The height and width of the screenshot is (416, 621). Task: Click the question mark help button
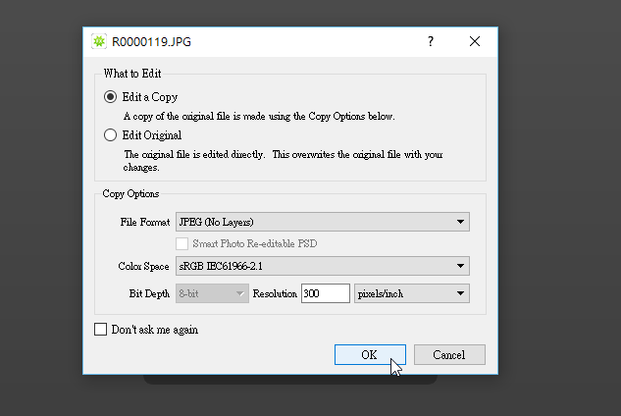click(430, 42)
